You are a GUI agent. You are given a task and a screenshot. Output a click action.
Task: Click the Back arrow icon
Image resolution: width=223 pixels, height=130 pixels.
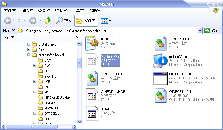[8, 21]
